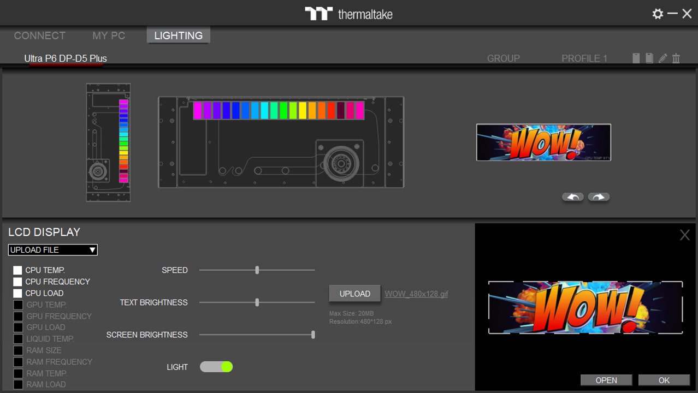Check the LIQUID TEMP. option
Image resolution: width=698 pixels, height=393 pixels.
pyautogui.click(x=18, y=339)
